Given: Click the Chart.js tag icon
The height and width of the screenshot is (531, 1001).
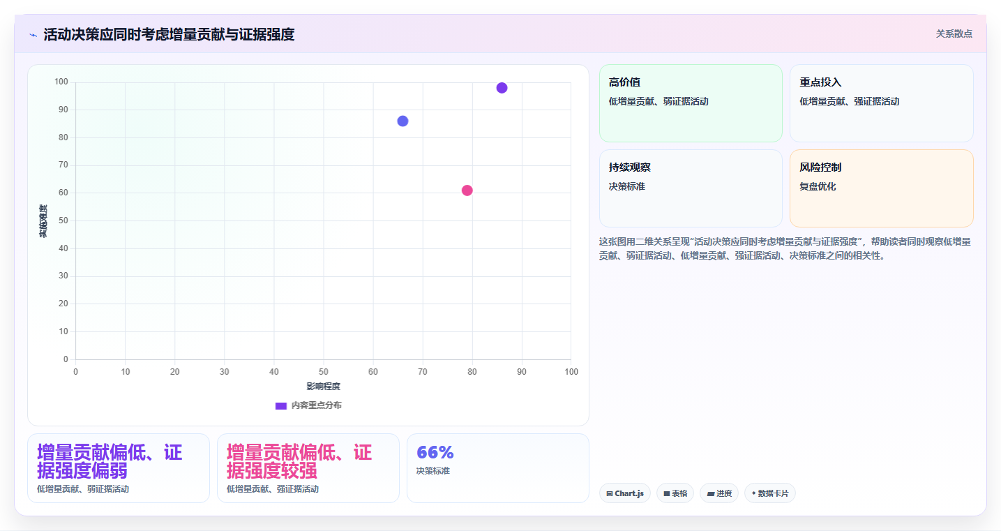Looking at the screenshot, I should click(610, 494).
